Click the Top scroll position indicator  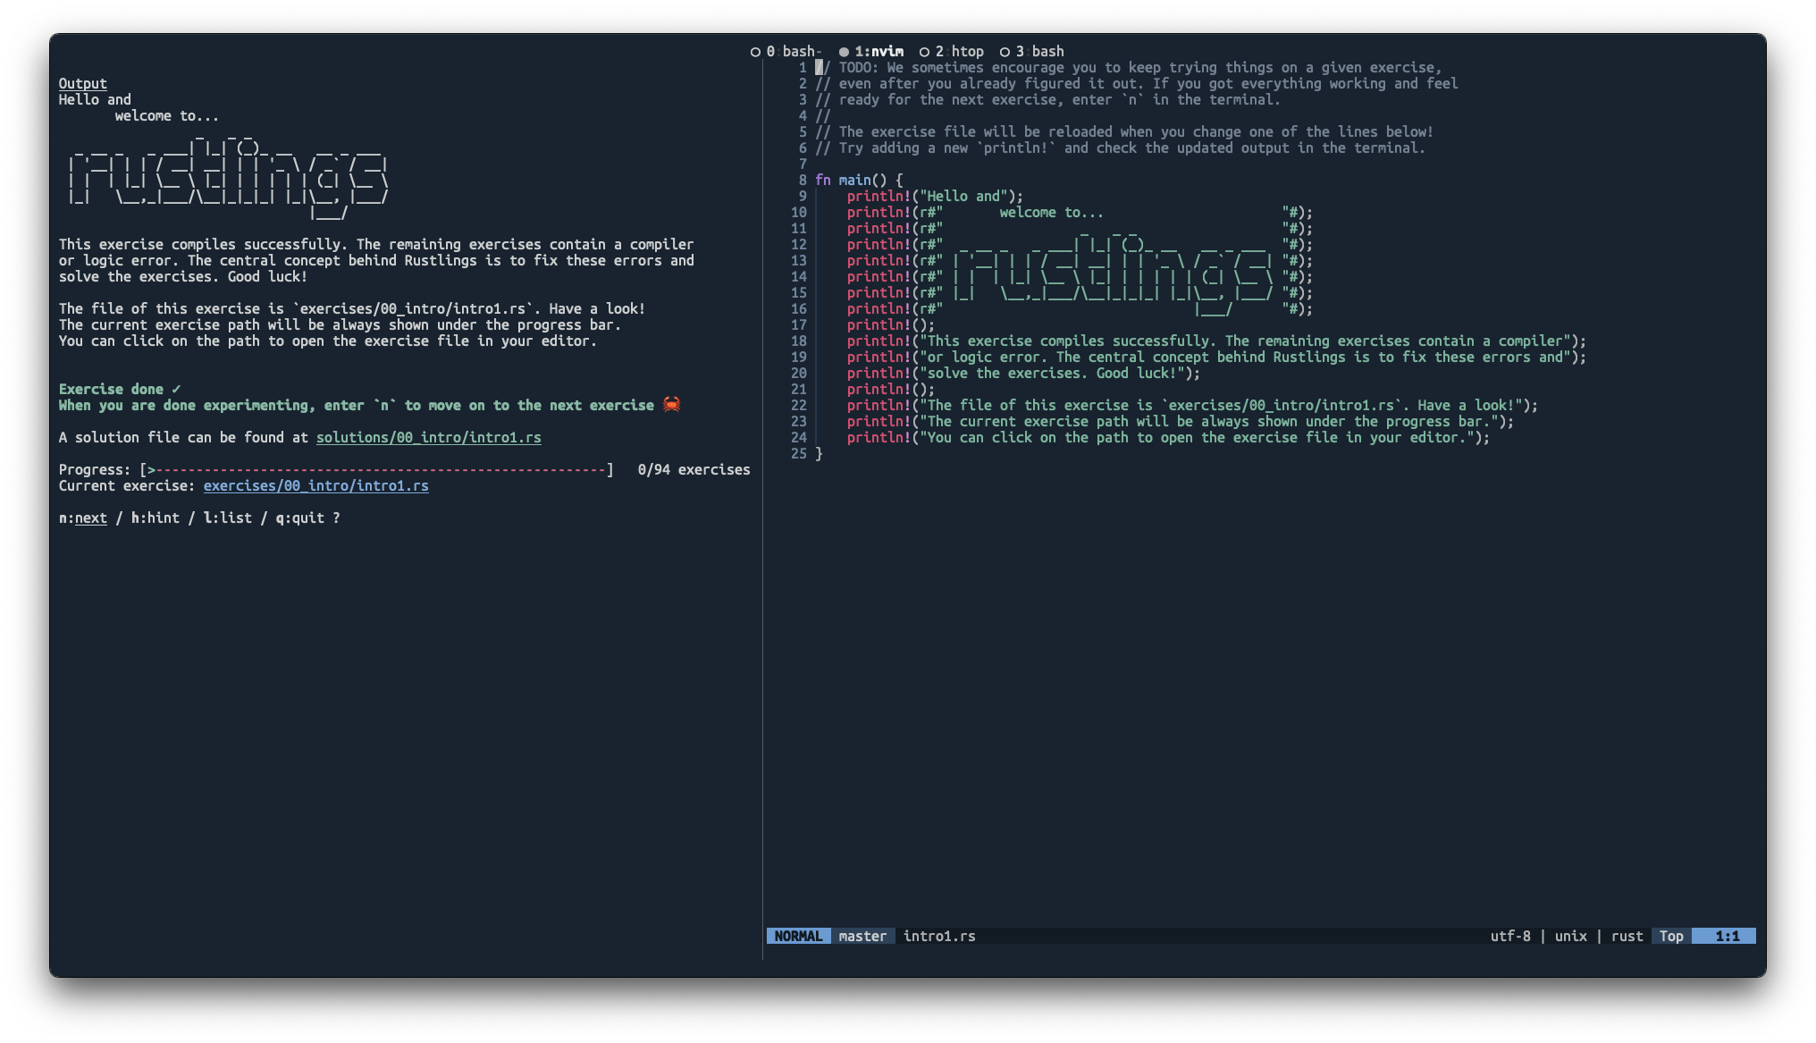pyautogui.click(x=1671, y=935)
